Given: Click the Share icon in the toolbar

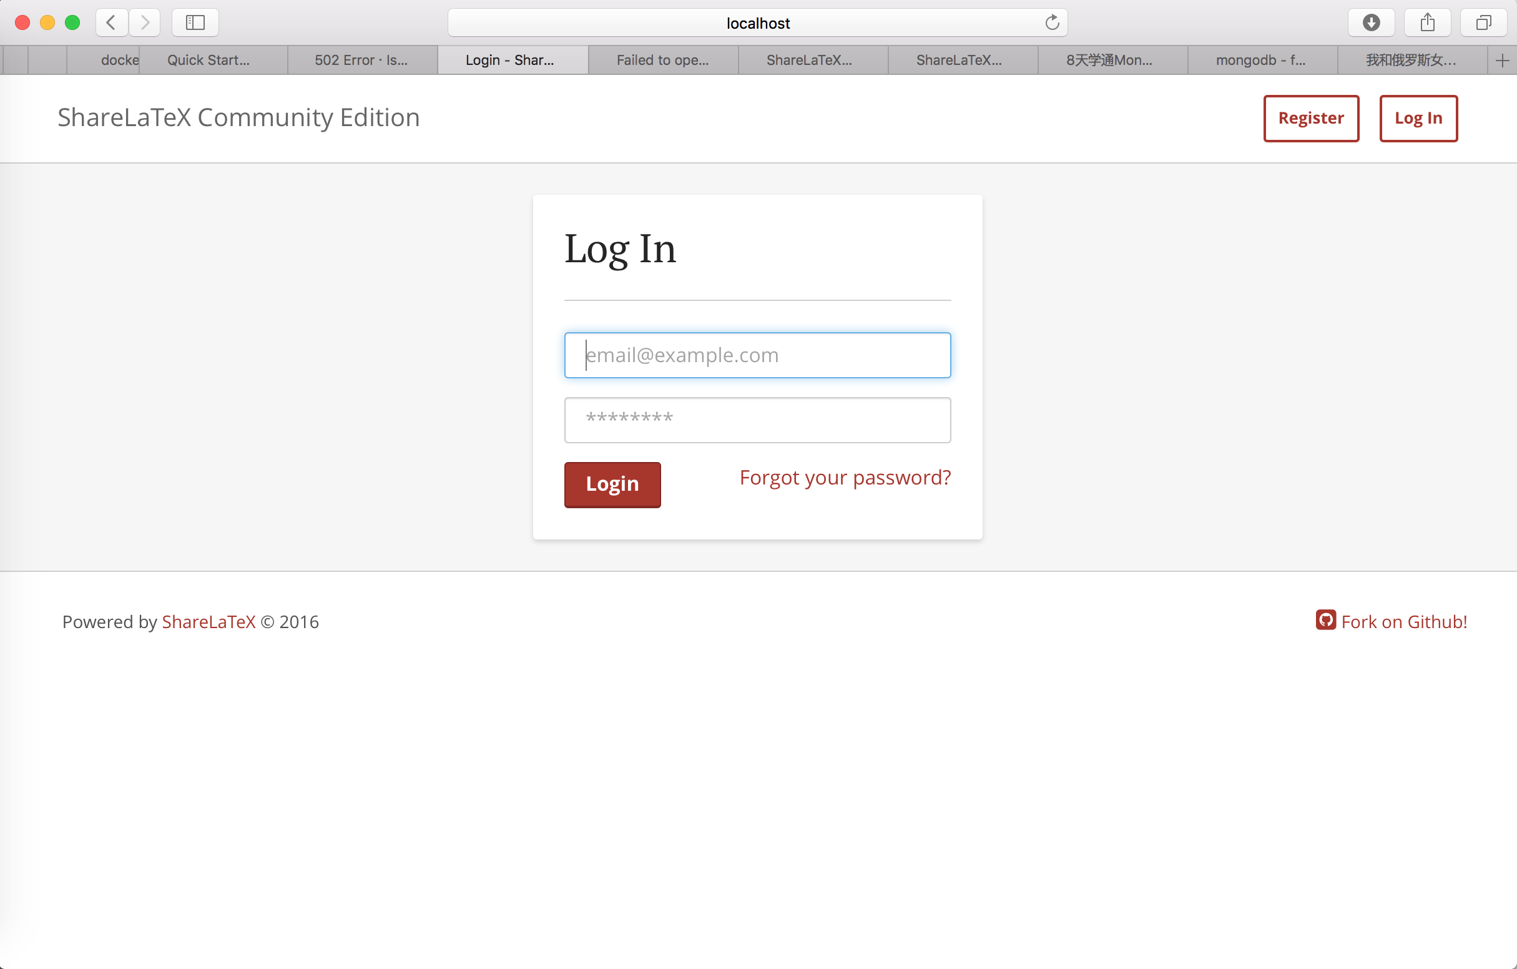Looking at the screenshot, I should [x=1428, y=22].
